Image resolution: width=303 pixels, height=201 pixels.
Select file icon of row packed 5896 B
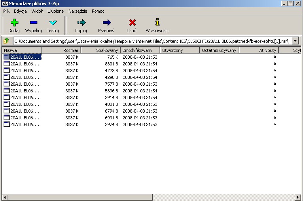coord(7,91)
